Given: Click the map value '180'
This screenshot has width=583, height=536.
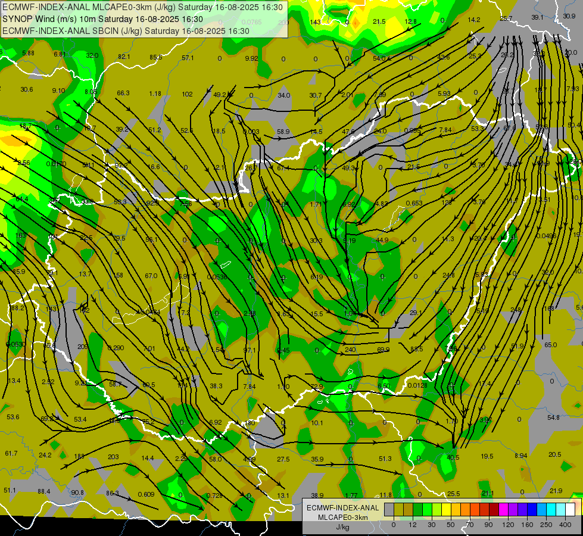Looking at the screenshot, I should pyautogui.click(x=250, y=423).
